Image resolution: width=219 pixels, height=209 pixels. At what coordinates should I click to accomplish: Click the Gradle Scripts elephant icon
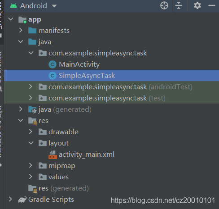tap(22, 200)
